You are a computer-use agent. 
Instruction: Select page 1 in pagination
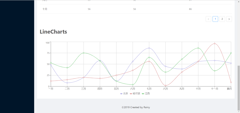pyautogui.click(x=215, y=19)
